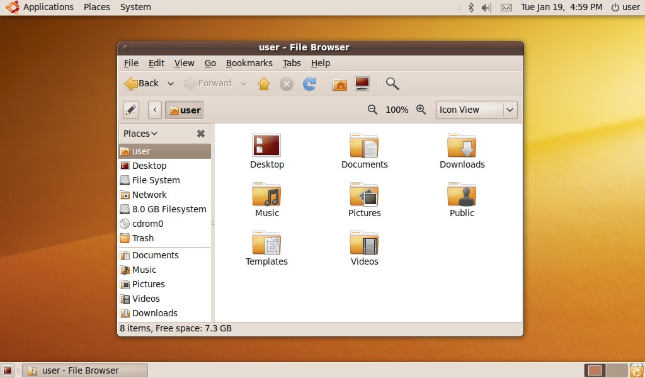This screenshot has width=645, height=378.
Task: Open the Computer toolbar icon
Action: pyautogui.click(x=362, y=84)
